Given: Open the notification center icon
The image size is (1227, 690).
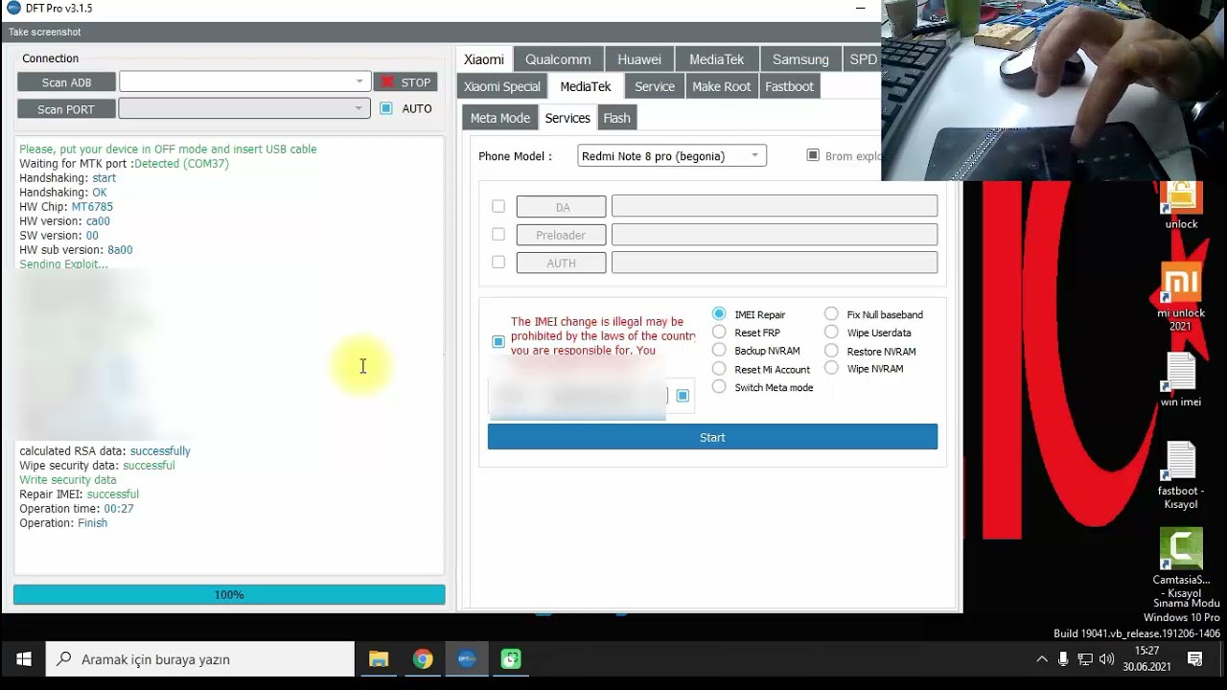Looking at the screenshot, I should click(x=1195, y=659).
